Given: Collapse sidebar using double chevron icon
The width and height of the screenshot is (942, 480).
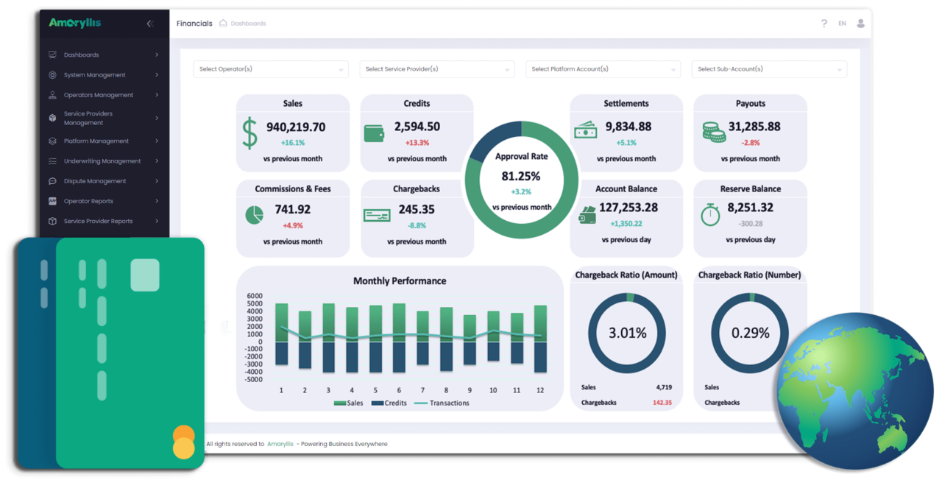Looking at the screenshot, I should [150, 24].
